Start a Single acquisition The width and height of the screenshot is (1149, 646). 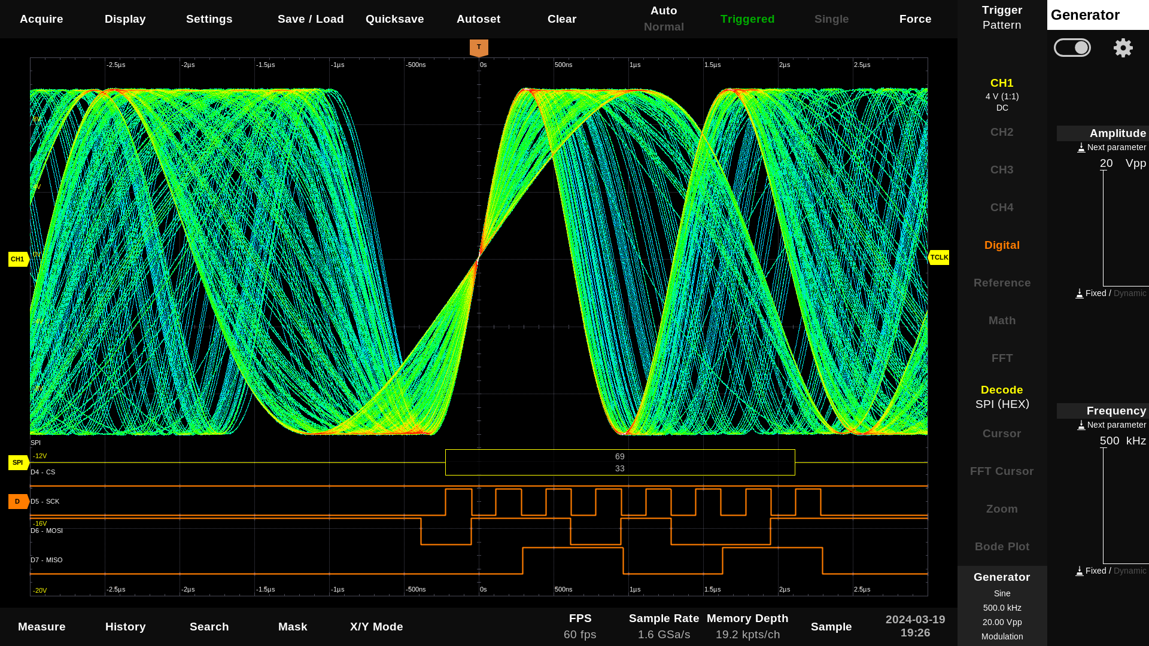831,19
